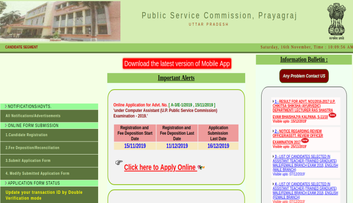Select 4. Modify Submitted Application Form item
The image size is (353, 203).
click(x=49, y=173)
